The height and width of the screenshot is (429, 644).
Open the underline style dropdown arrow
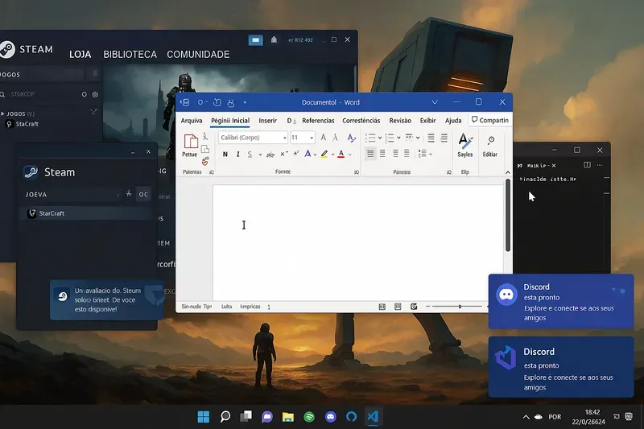click(x=260, y=155)
